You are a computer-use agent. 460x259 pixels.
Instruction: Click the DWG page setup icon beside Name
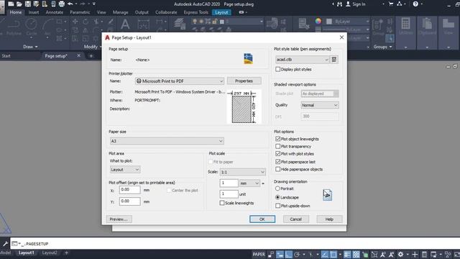tap(248, 59)
